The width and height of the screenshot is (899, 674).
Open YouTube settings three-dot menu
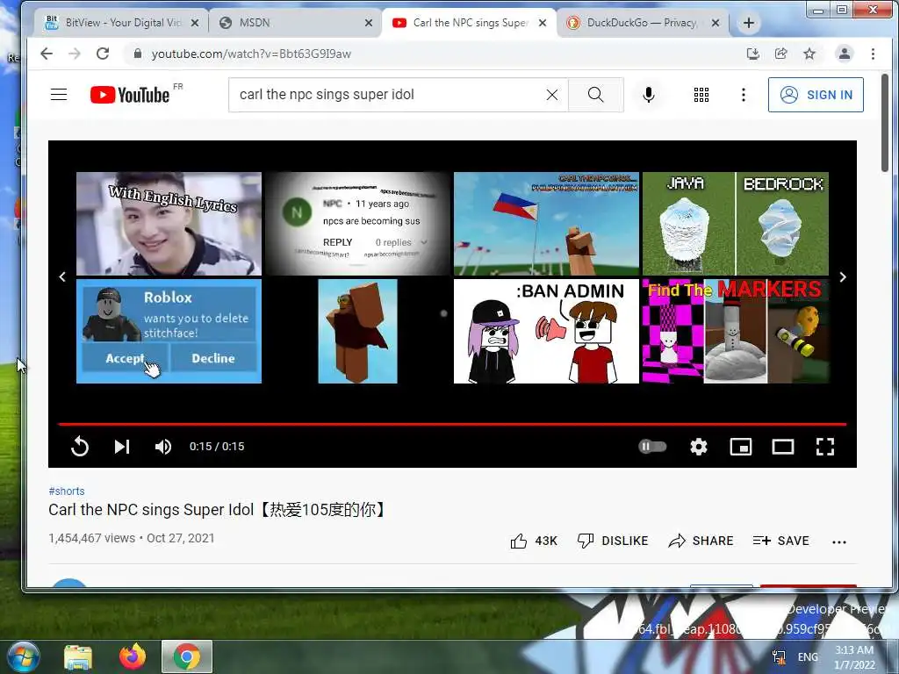click(743, 95)
